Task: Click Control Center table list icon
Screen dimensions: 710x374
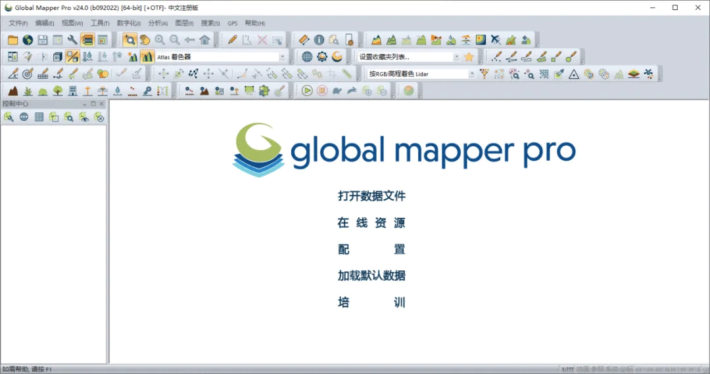Action: (39, 117)
